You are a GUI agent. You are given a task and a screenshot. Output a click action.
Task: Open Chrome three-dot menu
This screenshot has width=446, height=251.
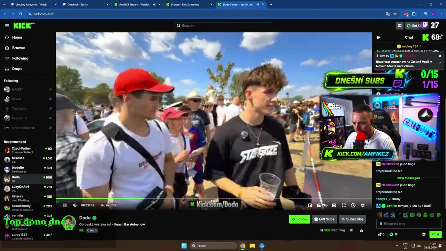(x=441, y=14)
